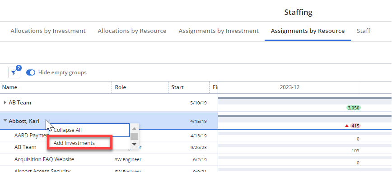The height and width of the screenshot is (172, 392).
Task: Select the Airport Access Security row
Action: point(109,169)
